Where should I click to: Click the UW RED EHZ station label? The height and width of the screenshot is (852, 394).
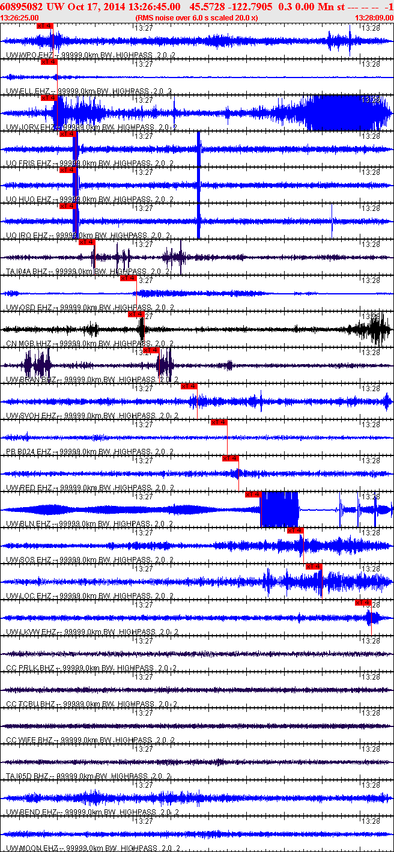[29, 488]
